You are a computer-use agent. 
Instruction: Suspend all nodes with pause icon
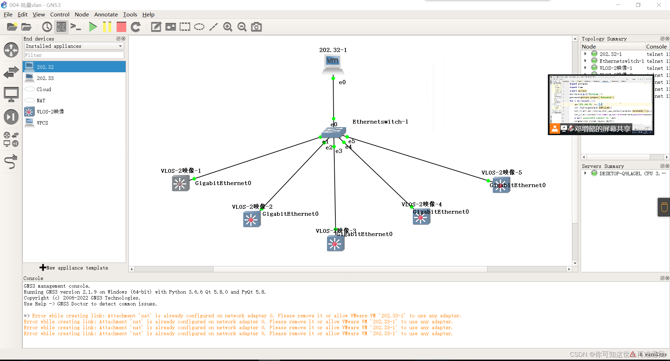107,27
